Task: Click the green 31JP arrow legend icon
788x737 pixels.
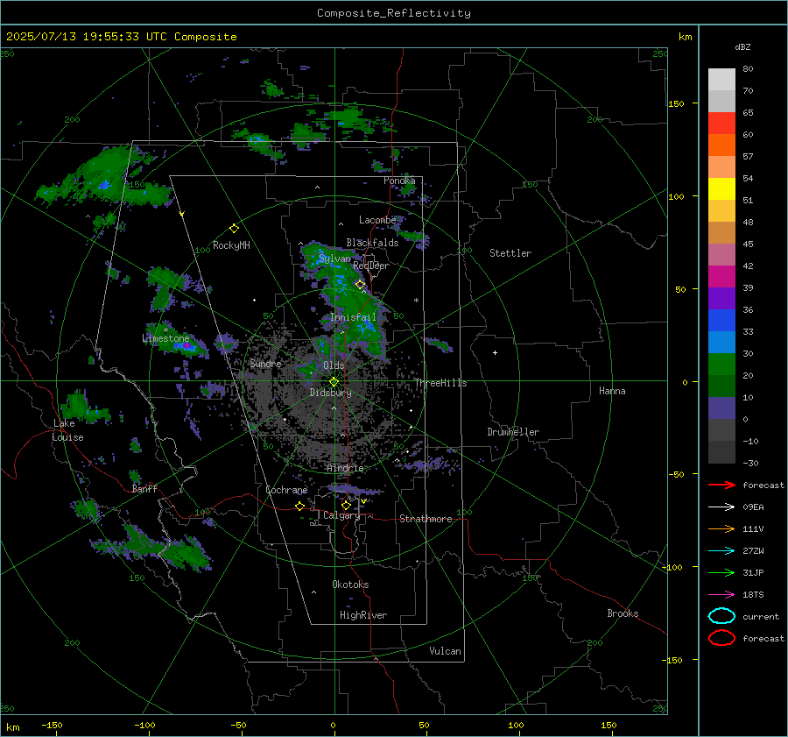Action: coord(721,572)
